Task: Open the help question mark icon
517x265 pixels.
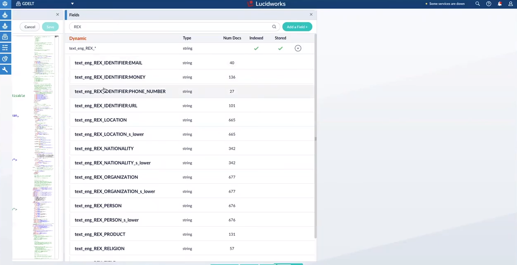Action: 489,3
